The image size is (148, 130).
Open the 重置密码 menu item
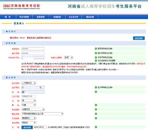click(40, 17)
